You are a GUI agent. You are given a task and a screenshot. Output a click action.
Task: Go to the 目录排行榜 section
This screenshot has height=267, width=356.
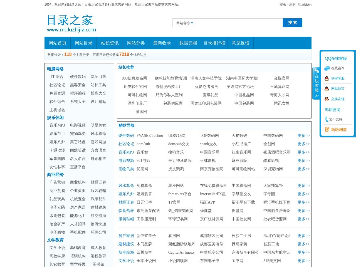(x=214, y=43)
